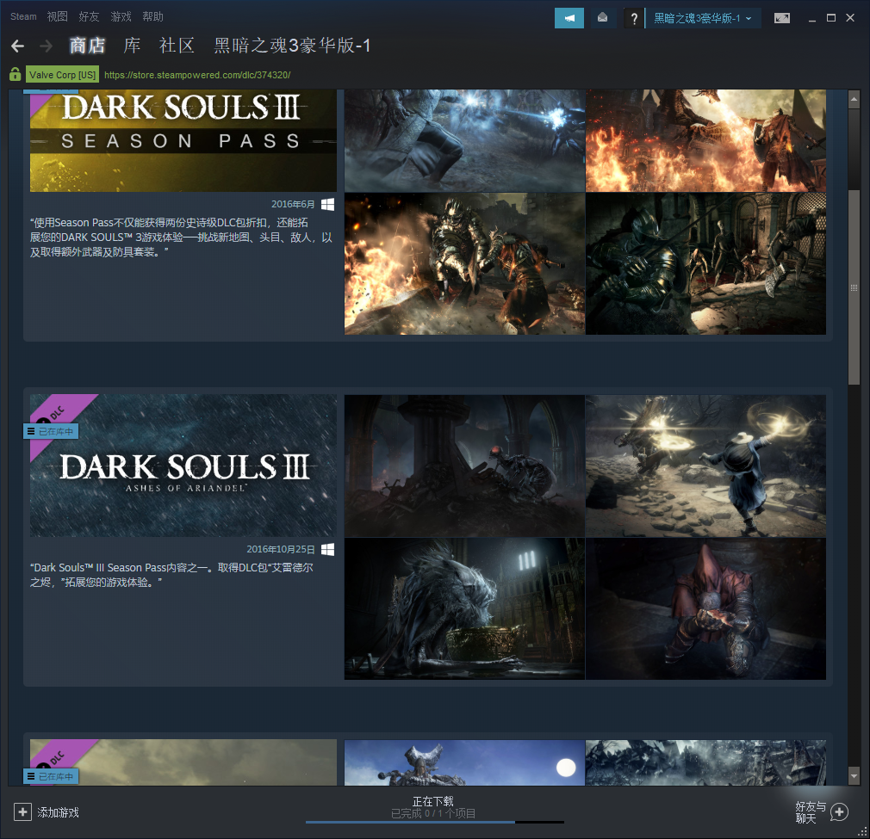The image size is (870, 839).
Task: Switch to Big Picture mode icon
Action: point(781,18)
